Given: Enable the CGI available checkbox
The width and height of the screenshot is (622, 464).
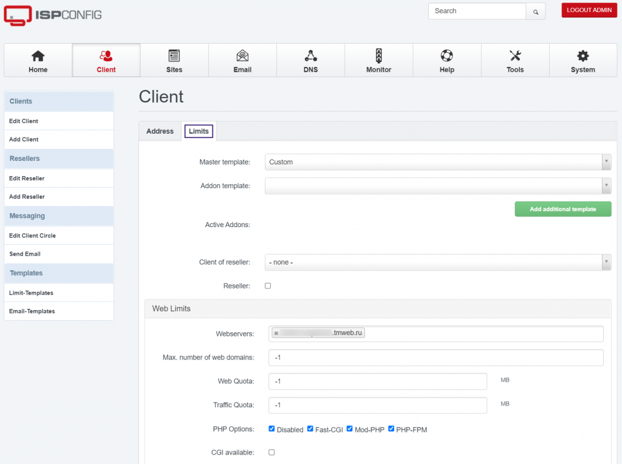Looking at the screenshot, I should pos(272,452).
